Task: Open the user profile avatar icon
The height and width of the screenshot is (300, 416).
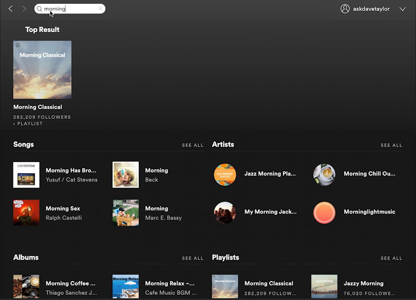Action: 345,9
